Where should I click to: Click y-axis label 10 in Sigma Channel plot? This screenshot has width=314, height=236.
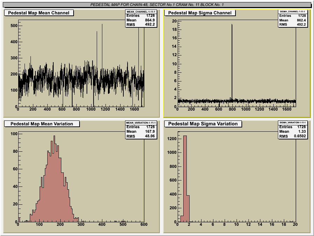pyautogui.click(x=175, y=64)
